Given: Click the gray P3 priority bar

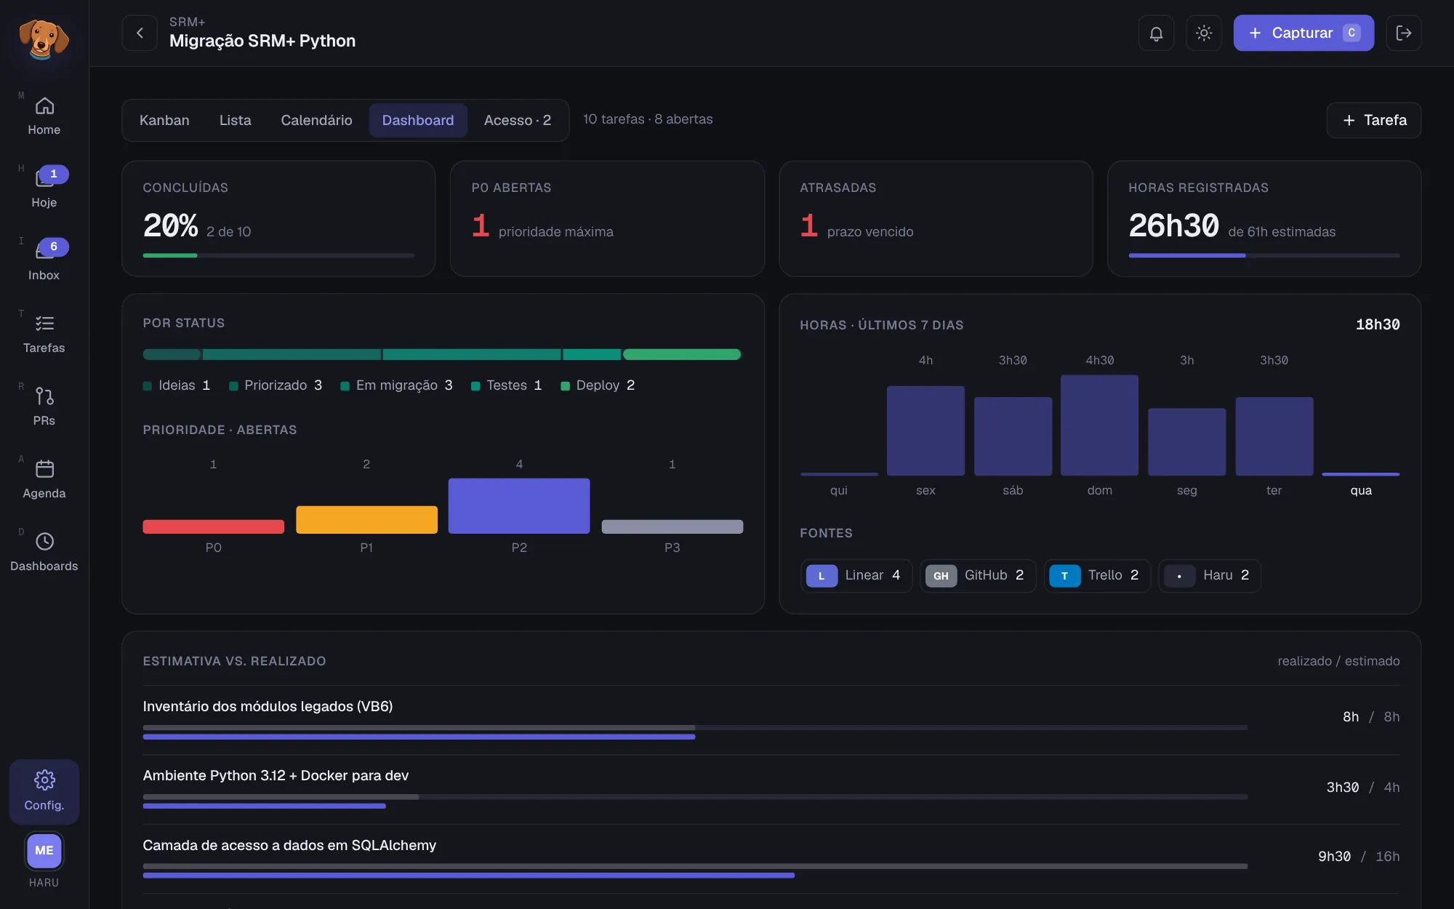Looking at the screenshot, I should 672,526.
